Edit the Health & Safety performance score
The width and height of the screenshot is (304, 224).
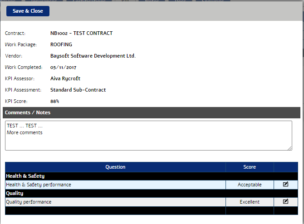(285, 185)
